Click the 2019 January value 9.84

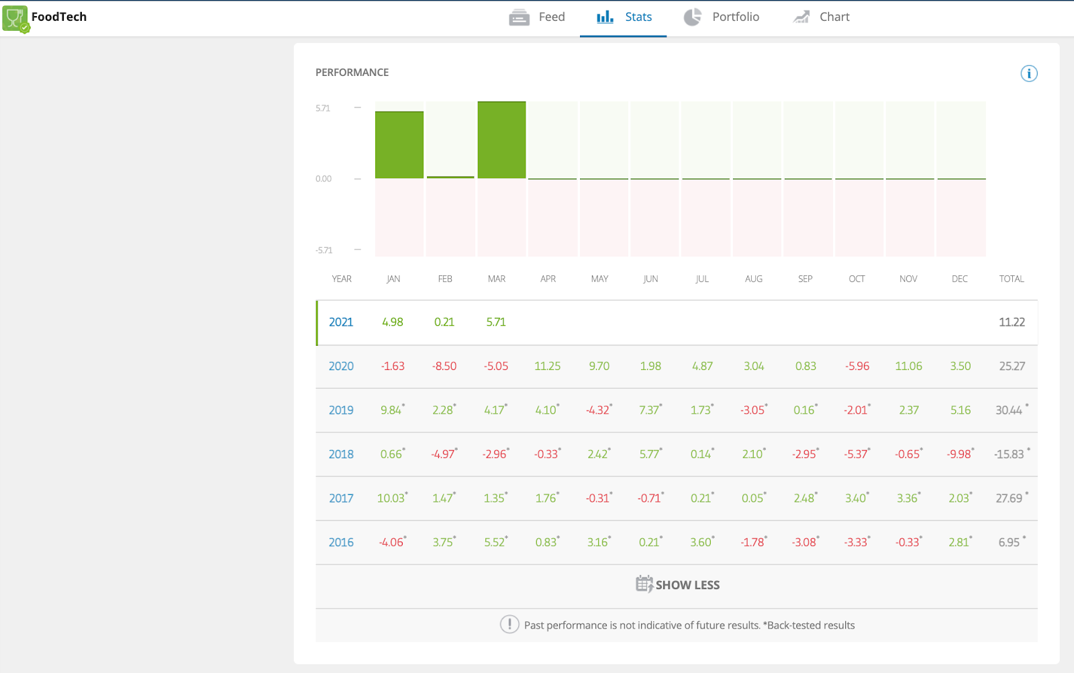pos(391,410)
